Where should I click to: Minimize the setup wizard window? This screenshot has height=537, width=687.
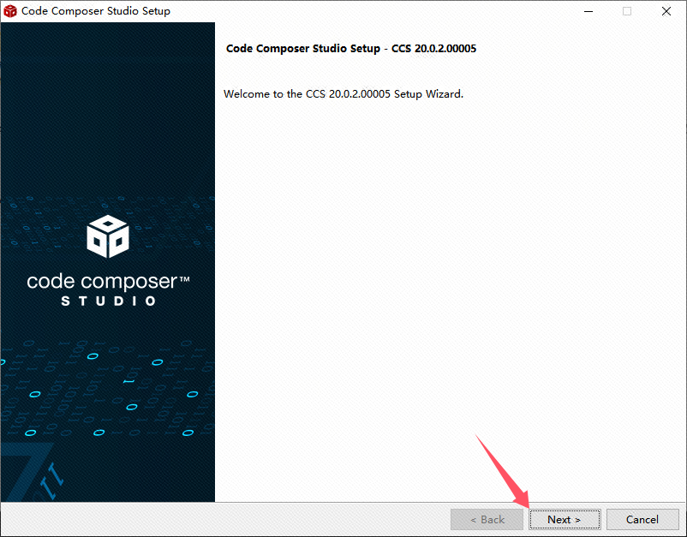588,11
